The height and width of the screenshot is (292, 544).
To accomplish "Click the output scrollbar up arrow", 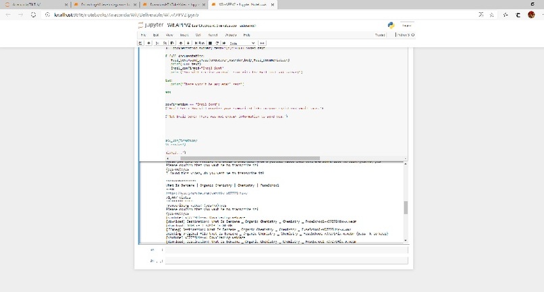I will pos(406,164).
